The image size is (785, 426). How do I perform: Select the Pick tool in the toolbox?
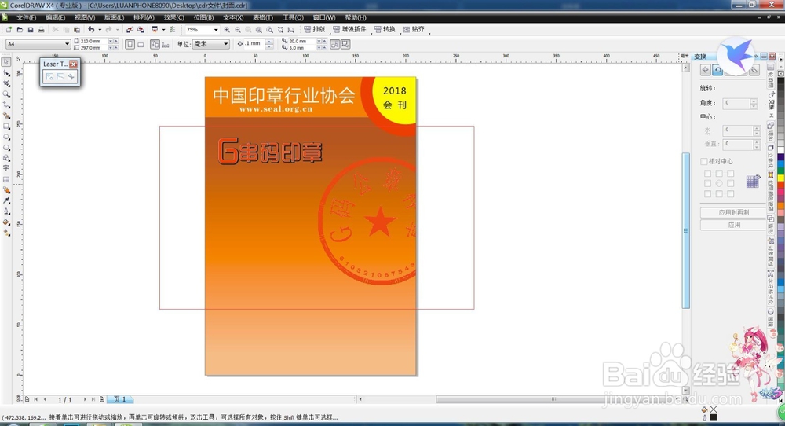6,61
